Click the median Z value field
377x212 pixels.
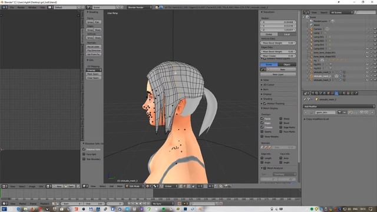pyautogui.click(x=278, y=30)
